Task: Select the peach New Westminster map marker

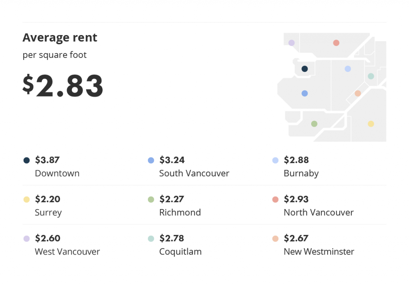Action: coord(357,93)
